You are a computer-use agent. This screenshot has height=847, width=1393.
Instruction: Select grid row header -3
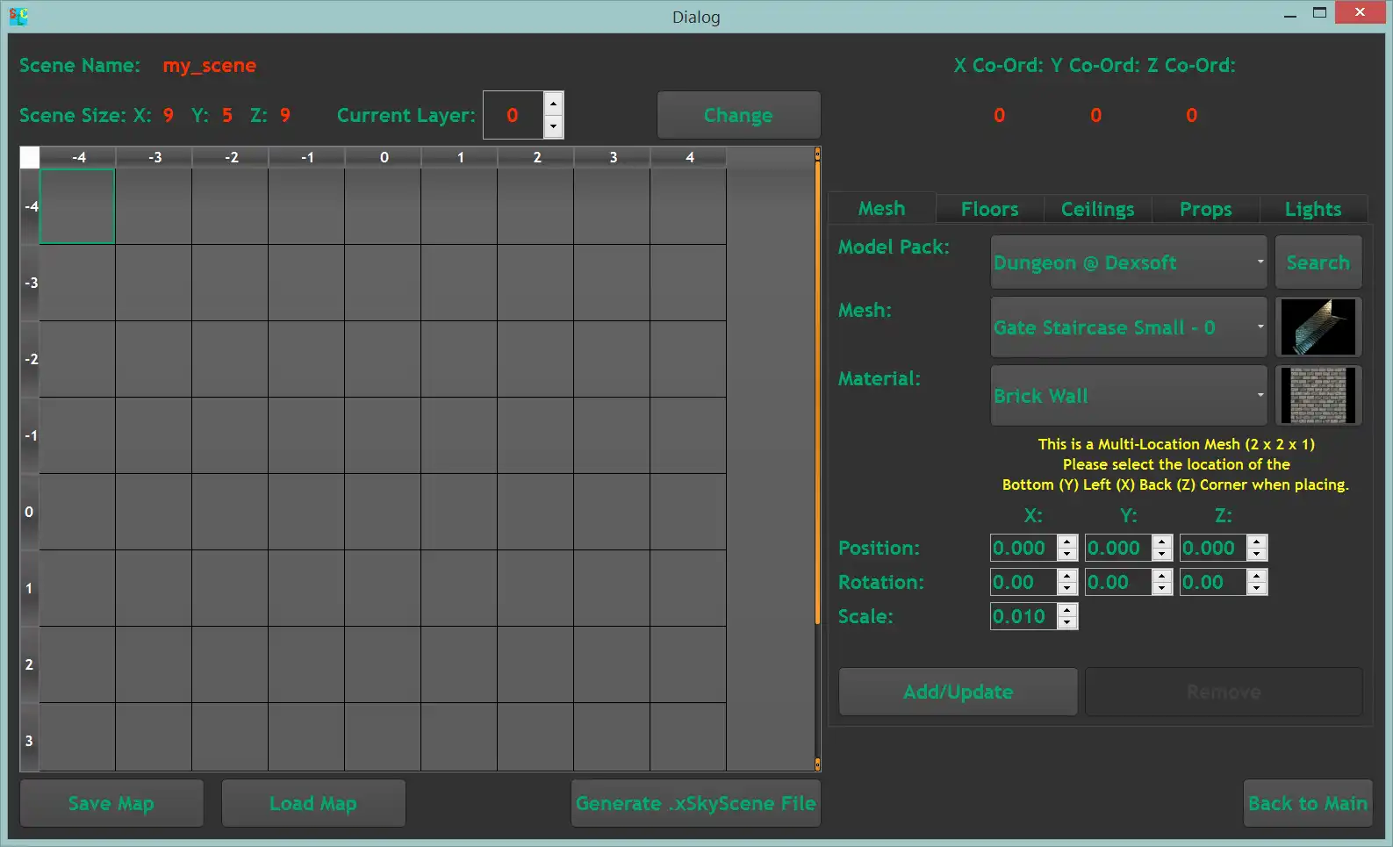[x=30, y=283]
